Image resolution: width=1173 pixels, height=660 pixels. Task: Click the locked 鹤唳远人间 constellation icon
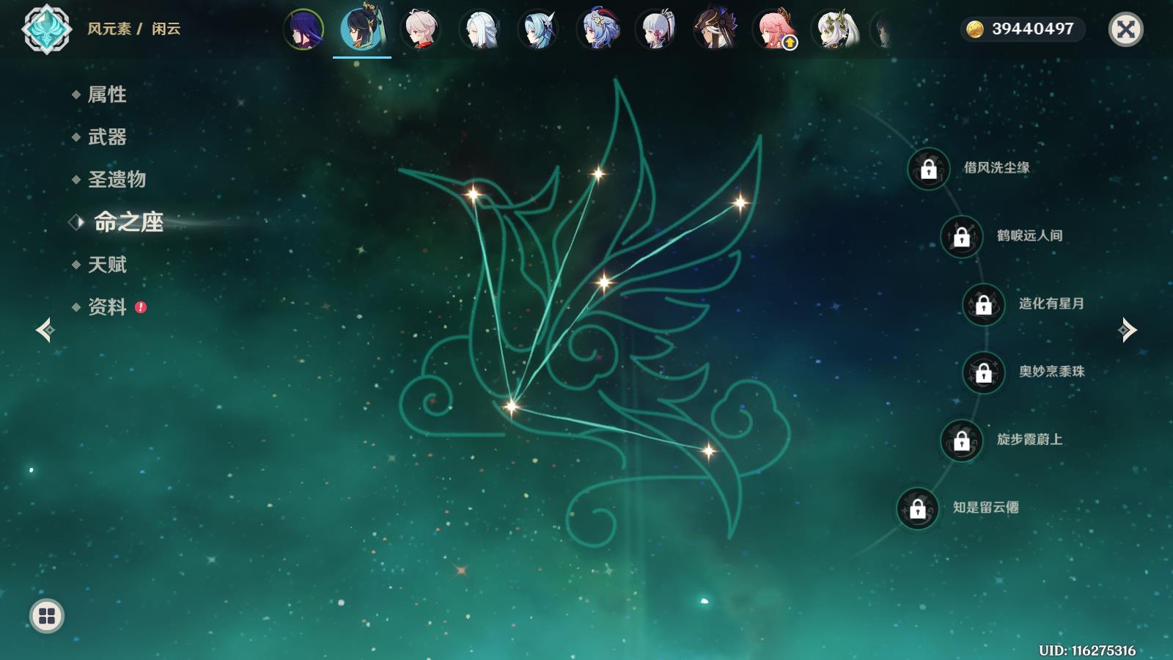962,236
